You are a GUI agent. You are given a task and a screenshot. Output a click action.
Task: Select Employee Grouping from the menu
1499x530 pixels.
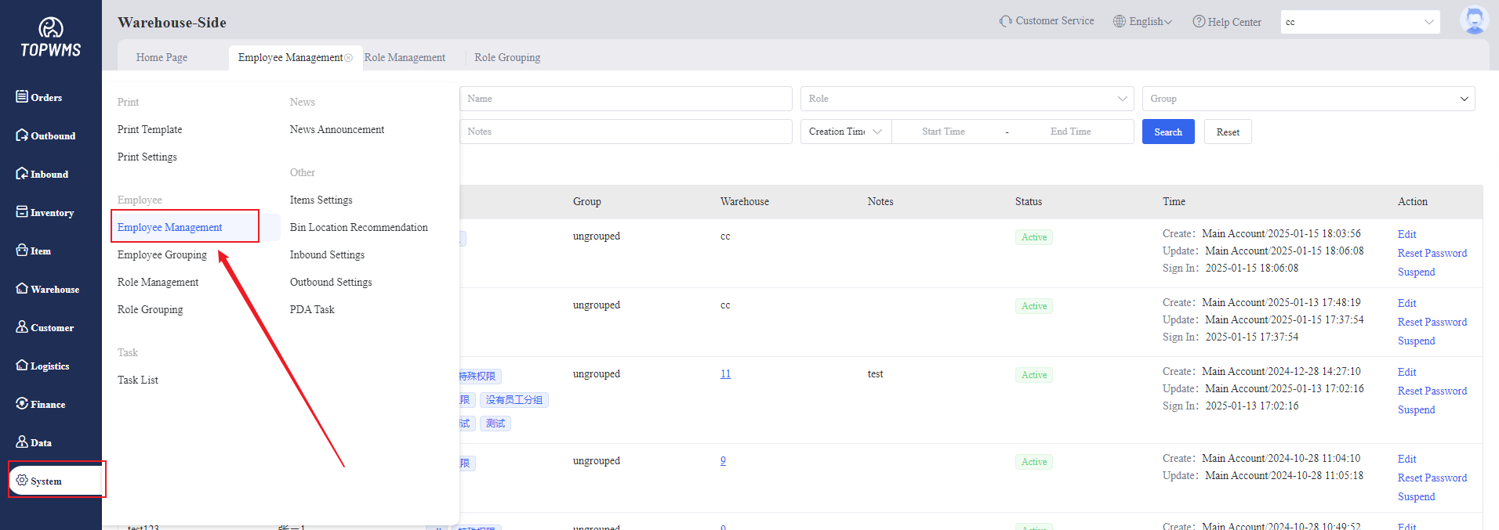pyautogui.click(x=162, y=255)
